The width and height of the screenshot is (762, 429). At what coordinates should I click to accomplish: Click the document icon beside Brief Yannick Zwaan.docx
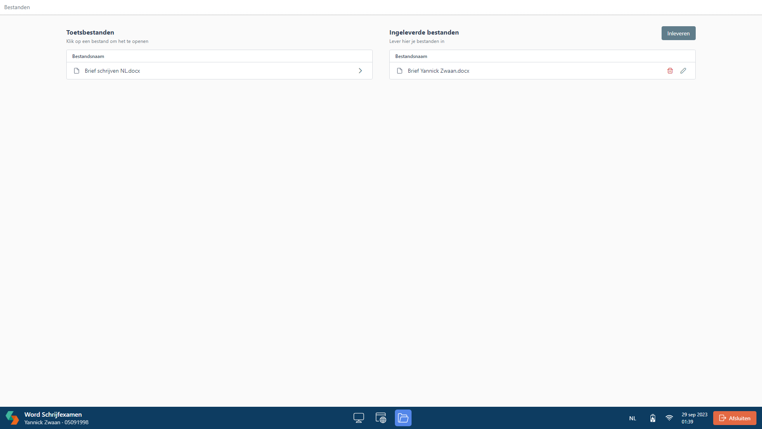[400, 71]
